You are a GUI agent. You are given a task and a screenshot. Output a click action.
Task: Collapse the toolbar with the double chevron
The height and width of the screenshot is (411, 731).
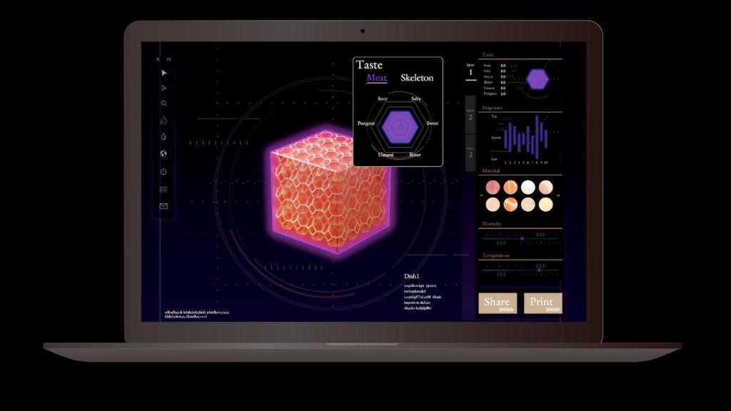point(169,59)
